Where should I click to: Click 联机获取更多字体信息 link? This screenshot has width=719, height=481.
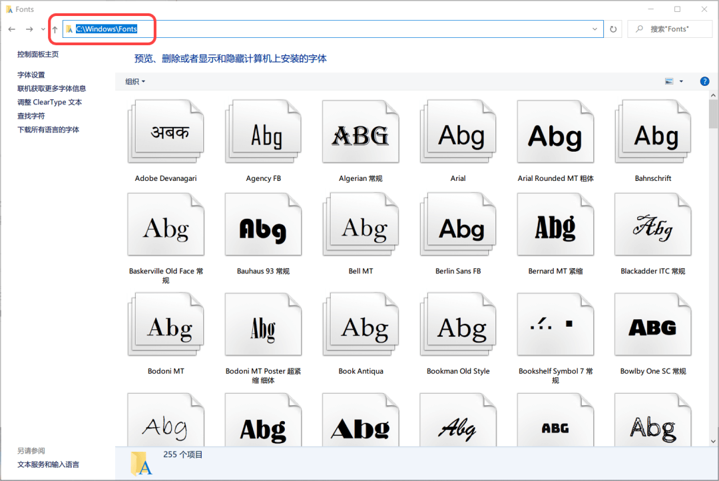[52, 88]
